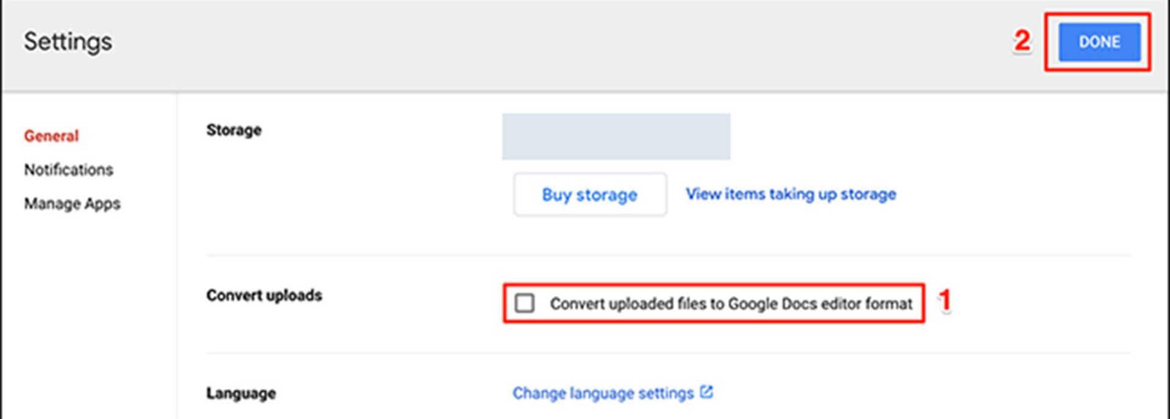Click the Settings dialog title
This screenshot has height=419, width=1170.
(68, 42)
